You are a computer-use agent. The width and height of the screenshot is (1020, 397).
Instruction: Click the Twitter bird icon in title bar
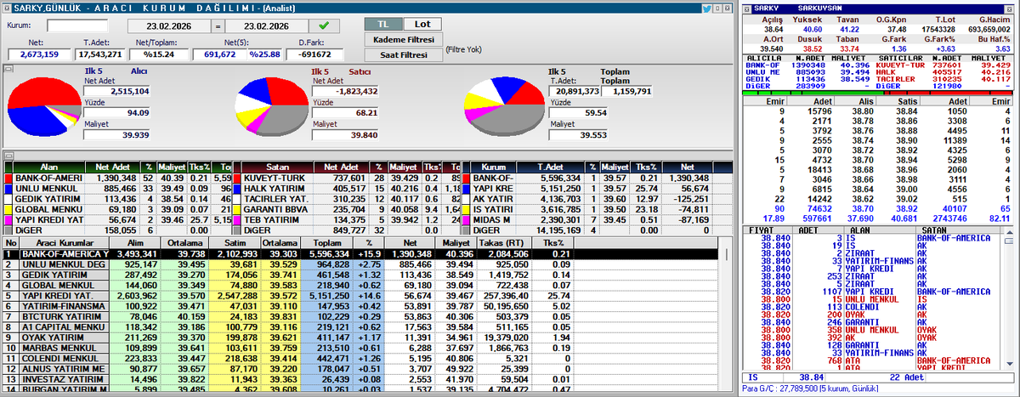click(707, 8)
